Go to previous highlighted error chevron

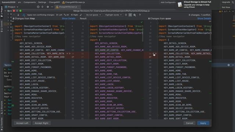pos(229,11)
